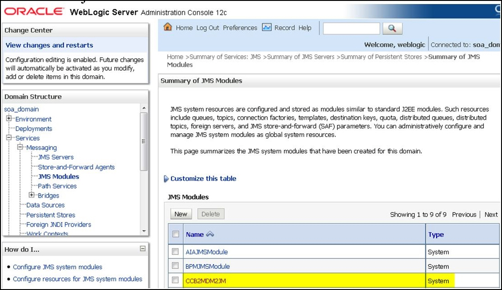Screen dimensions: 502x290
Task: Open Preferences in the toolbar
Action: 240,28
